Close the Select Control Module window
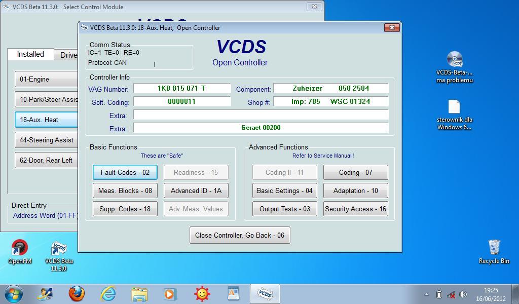 (x=314, y=7)
